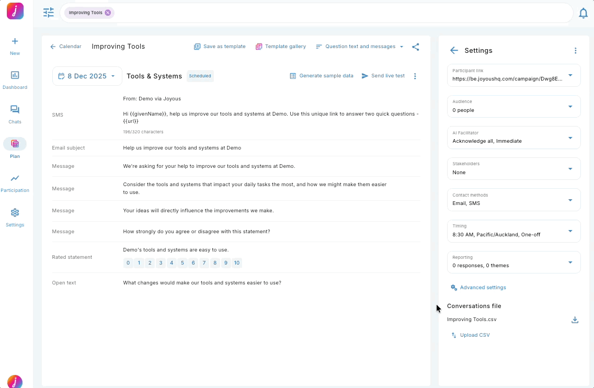This screenshot has height=388, width=594.
Task: Open Chats from the sidebar
Action: coord(15,113)
